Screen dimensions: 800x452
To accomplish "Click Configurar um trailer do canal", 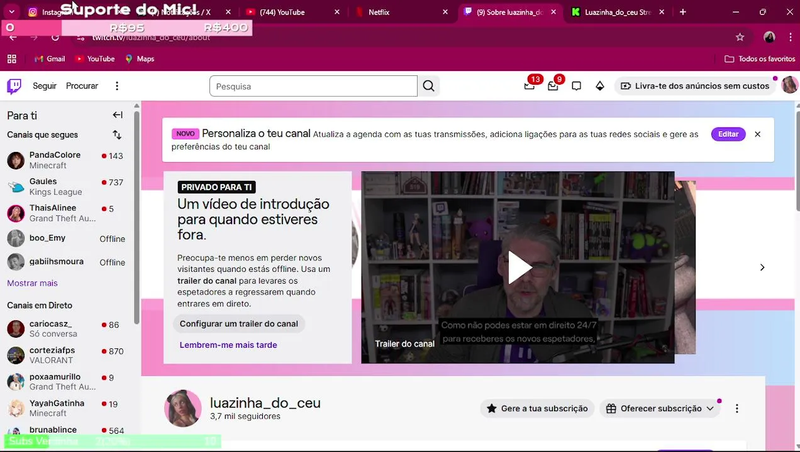I will (x=238, y=324).
